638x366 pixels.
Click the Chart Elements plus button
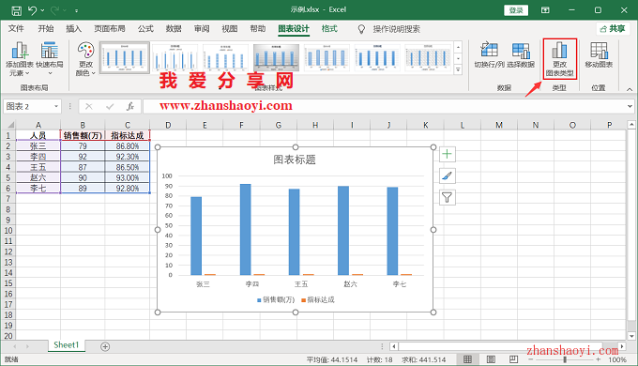(x=448, y=154)
